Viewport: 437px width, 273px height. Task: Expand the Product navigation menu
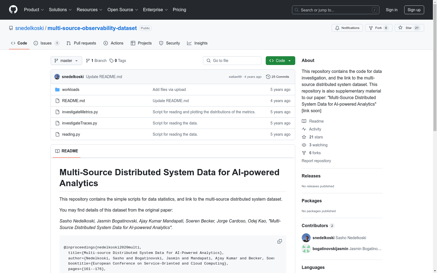34,10
